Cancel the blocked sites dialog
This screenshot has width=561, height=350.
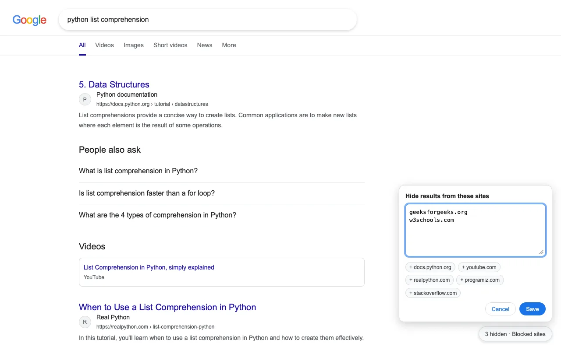tap(501, 309)
